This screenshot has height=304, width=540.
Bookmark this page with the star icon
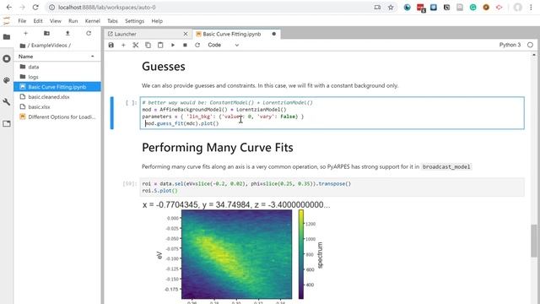391,8
